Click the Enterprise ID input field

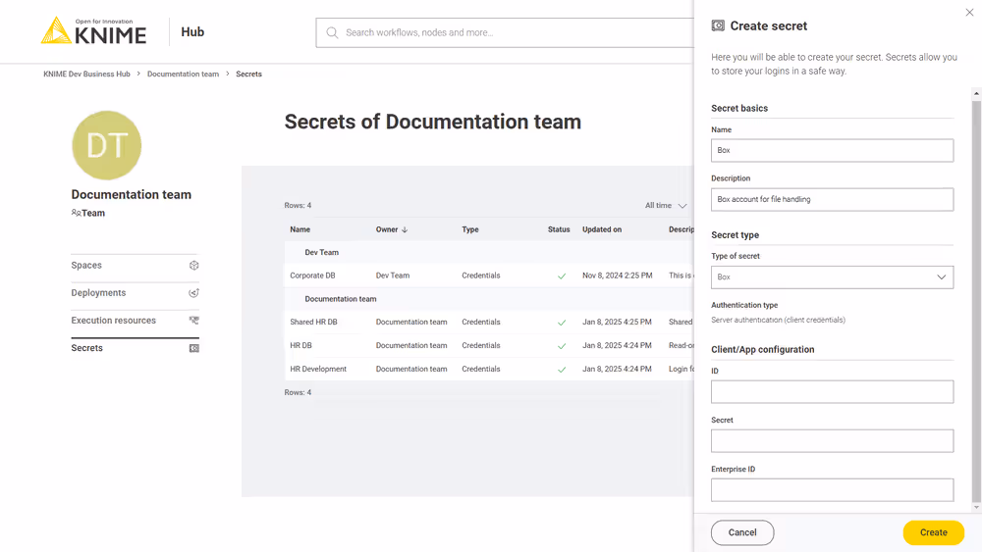pos(833,490)
